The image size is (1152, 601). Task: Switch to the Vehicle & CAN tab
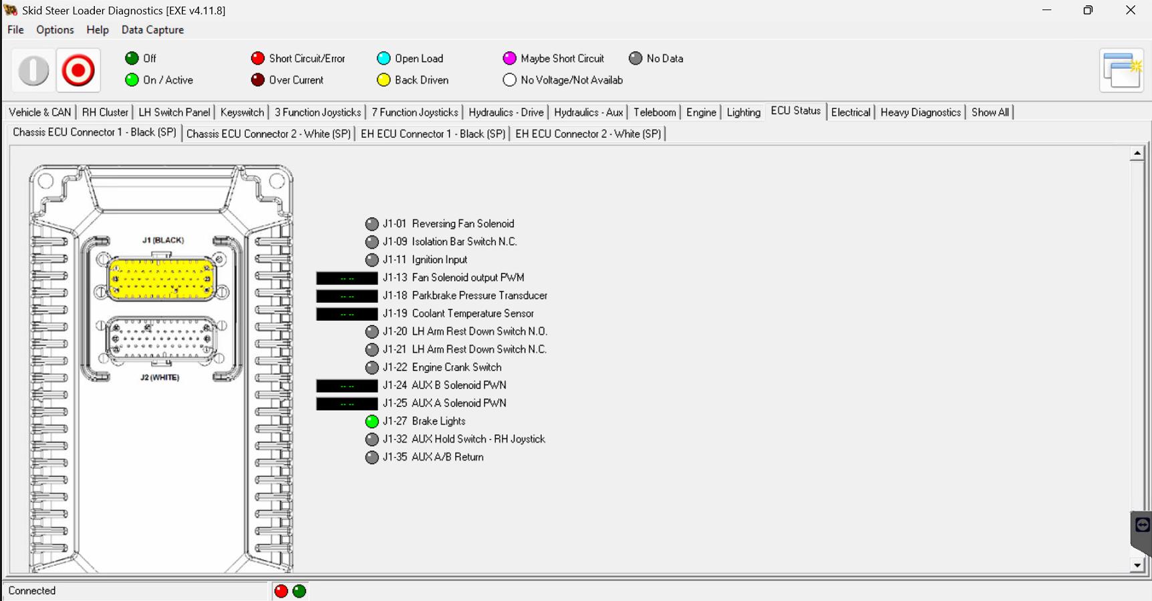(40, 112)
